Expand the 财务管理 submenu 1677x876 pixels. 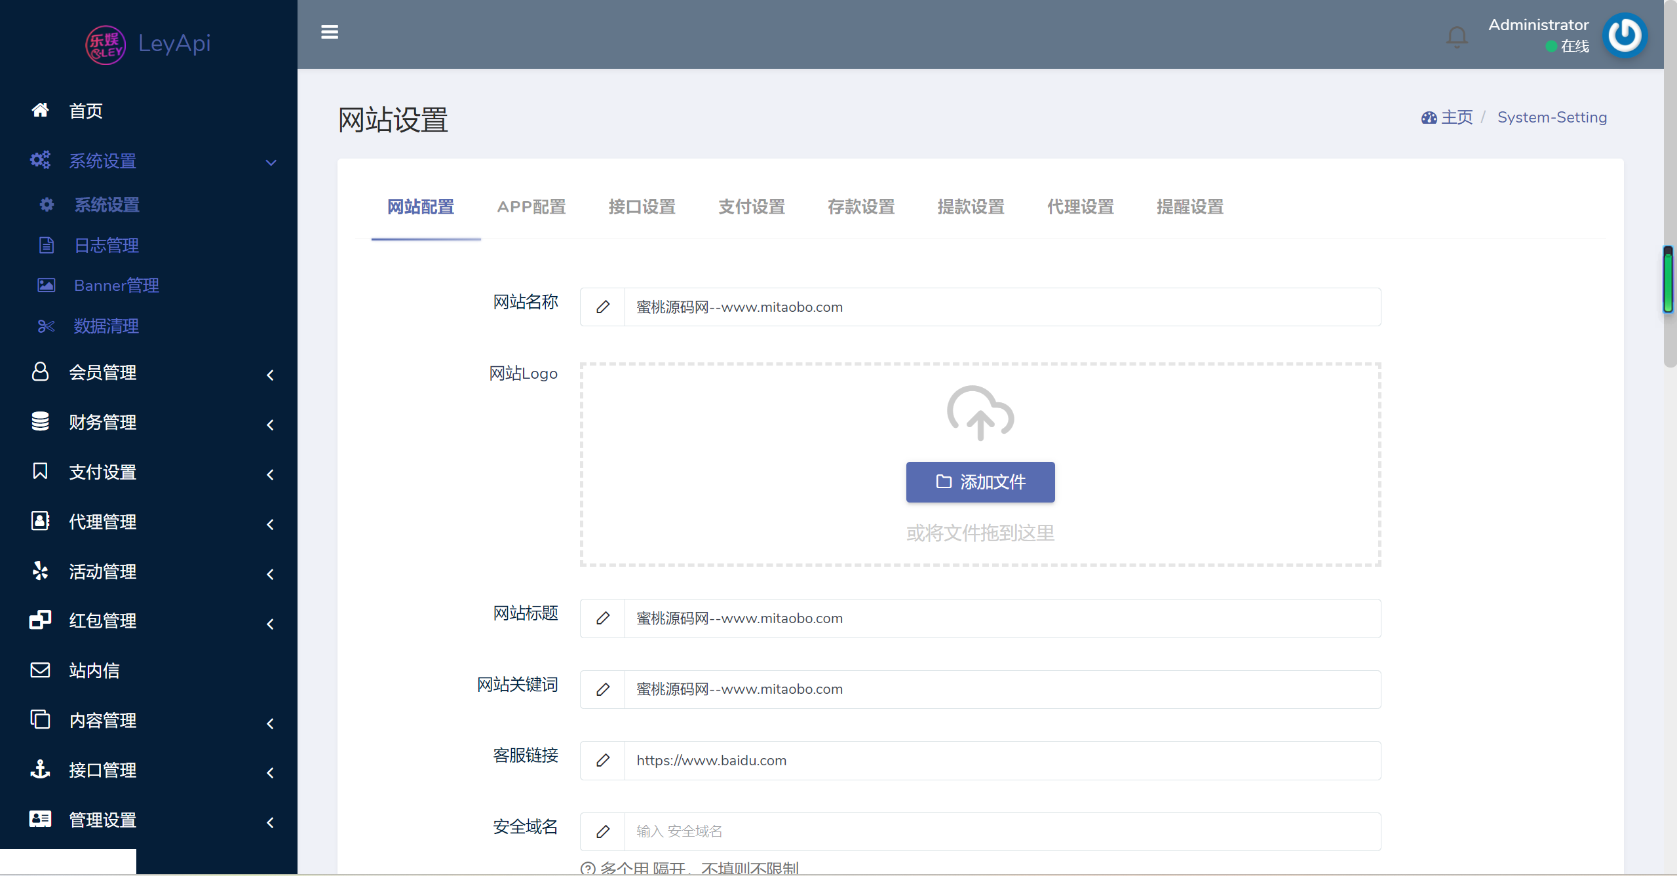point(271,425)
